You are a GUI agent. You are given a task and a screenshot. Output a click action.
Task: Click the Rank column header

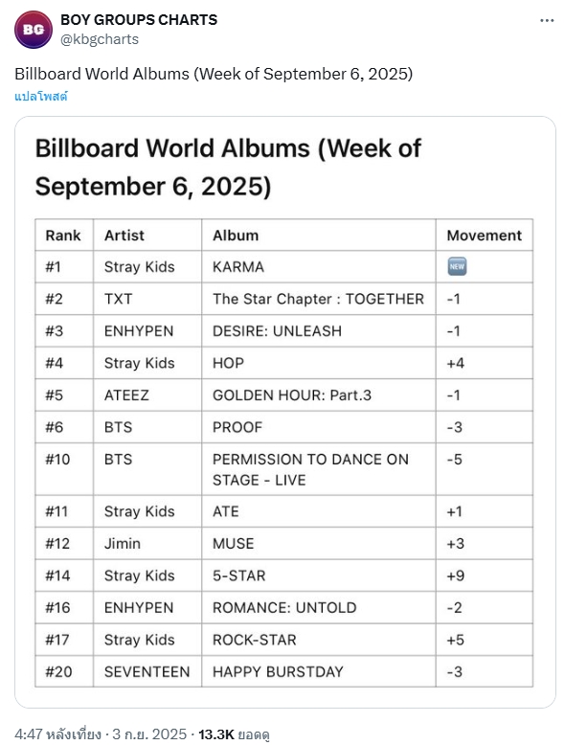click(64, 236)
